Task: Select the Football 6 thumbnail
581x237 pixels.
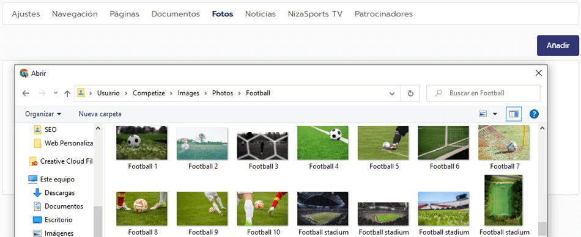Action: (443, 142)
